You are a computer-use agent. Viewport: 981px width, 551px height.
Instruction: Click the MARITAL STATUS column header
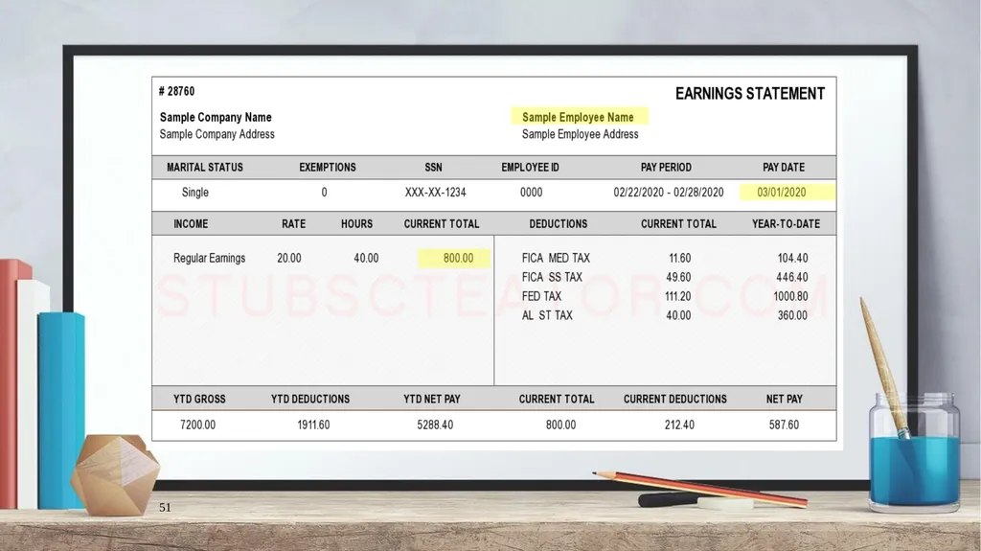click(205, 167)
